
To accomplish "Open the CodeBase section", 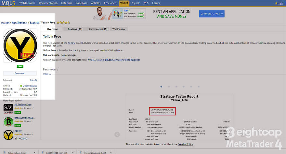I will (82, 3).
